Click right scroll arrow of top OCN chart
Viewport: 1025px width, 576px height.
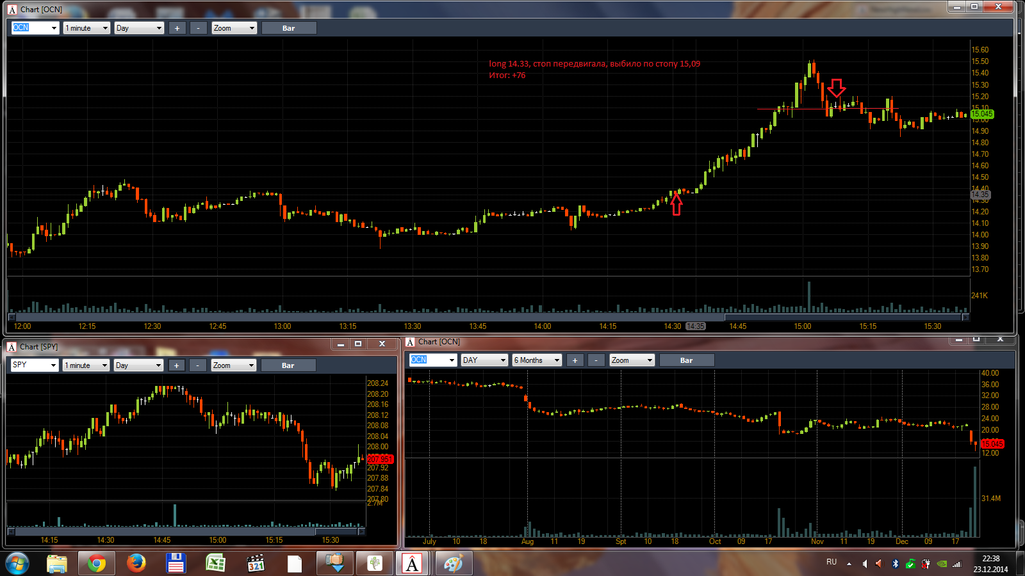pyautogui.click(x=966, y=317)
